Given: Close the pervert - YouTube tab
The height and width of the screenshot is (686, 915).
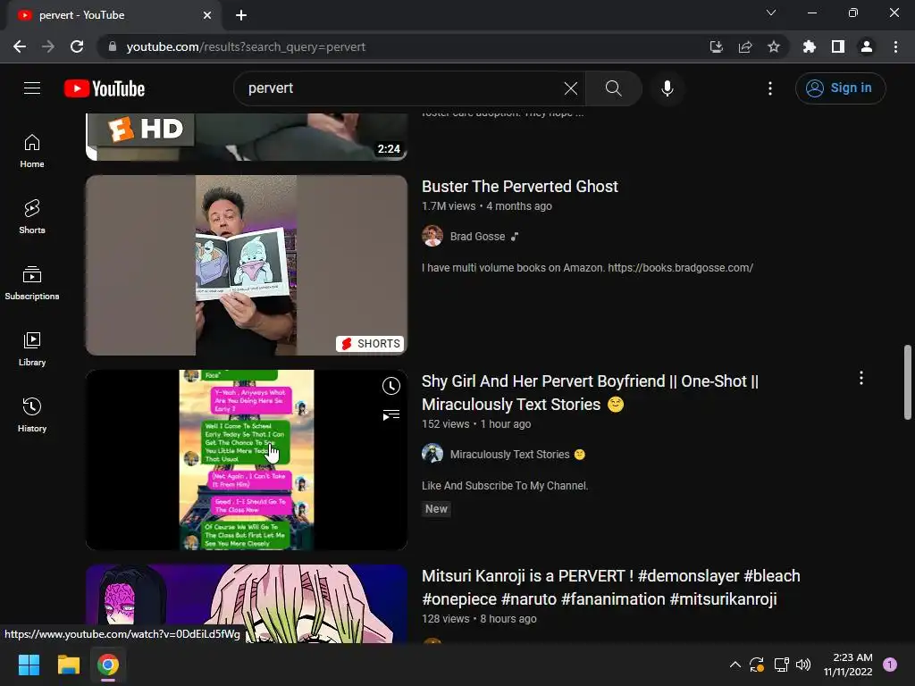Looking at the screenshot, I should click(x=207, y=15).
